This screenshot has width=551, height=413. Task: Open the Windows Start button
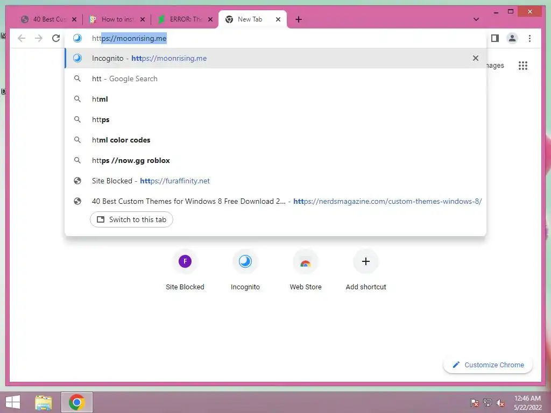pyautogui.click(x=13, y=402)
